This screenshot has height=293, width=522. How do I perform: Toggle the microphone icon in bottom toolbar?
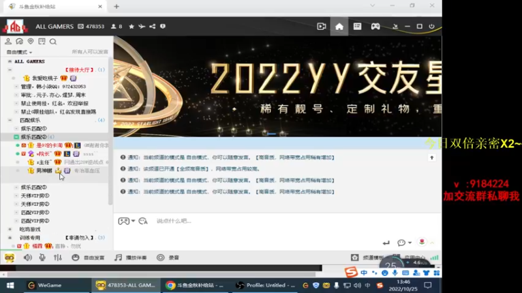(42, 257)
